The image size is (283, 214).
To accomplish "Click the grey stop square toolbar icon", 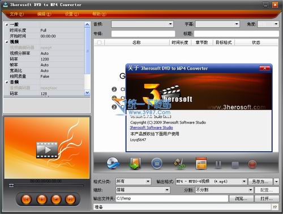I will tap(235, 165).
